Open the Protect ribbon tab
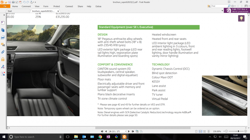 click(56, 6)
